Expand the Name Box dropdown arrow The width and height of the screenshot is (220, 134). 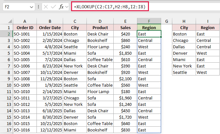click(31, 7)
